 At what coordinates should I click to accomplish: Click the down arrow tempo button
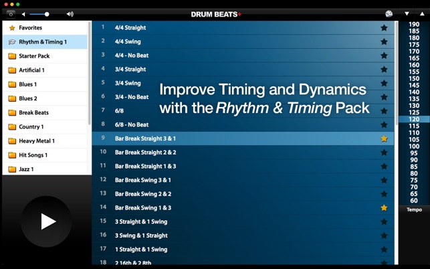(407, 14)
